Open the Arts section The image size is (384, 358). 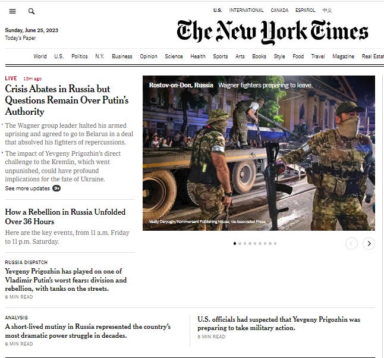coord(240,56)
